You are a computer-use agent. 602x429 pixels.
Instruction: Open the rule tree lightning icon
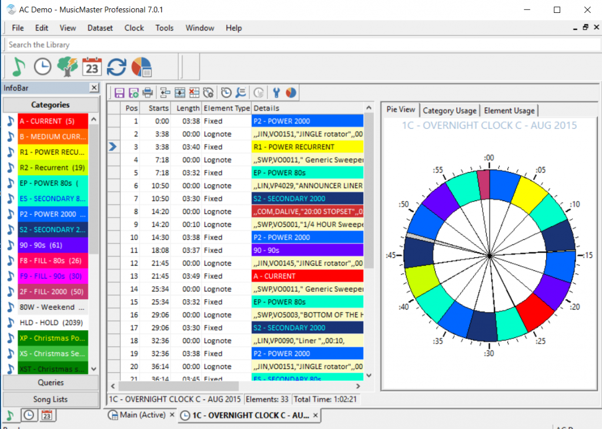[x=68, y=67]
